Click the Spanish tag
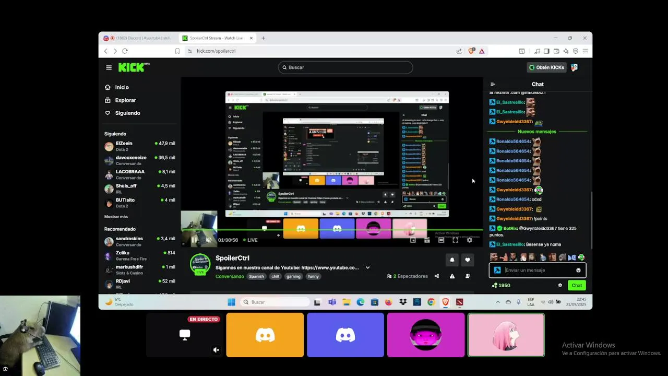Screen dimensions: 668x376 pyautogui.click(x=256, y=276)
